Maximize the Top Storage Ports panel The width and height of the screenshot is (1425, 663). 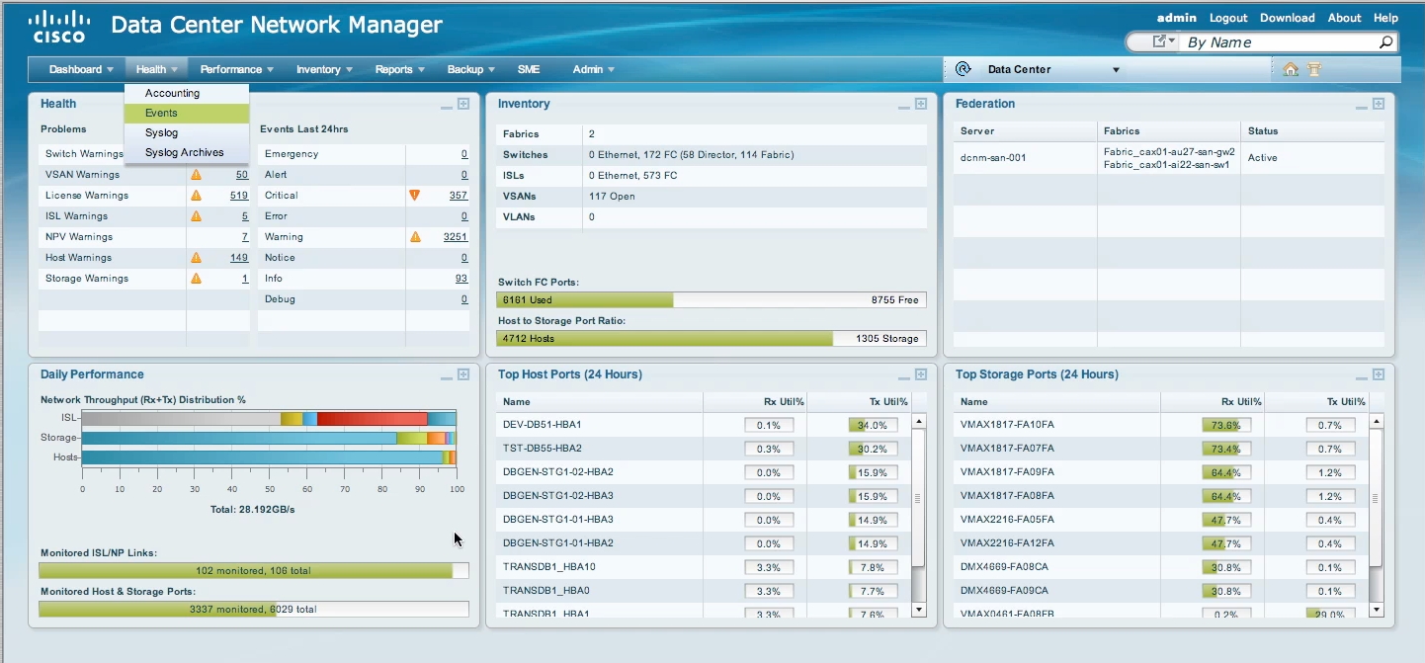[x=1379, y=374]
